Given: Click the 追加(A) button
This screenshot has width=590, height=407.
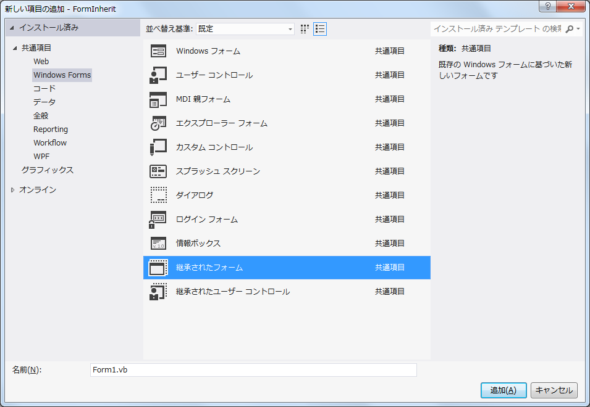Looking at the screenshot, I should pyautogui.click(x=504, y=390).
